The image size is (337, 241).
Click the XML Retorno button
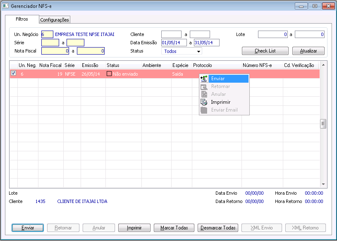(x=306, y=228)
